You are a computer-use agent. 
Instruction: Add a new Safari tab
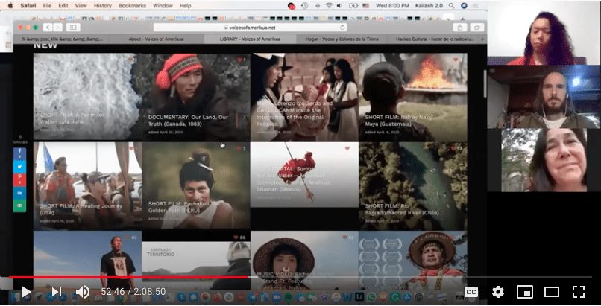pyautogui.click(x=482, y=39)
